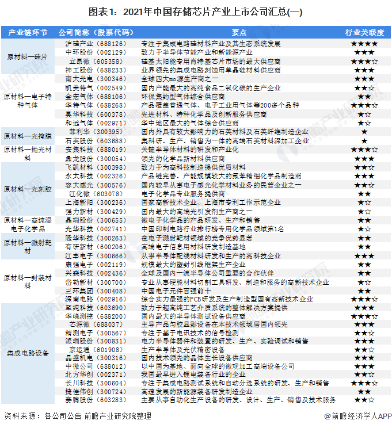Click 江化微（603078） company cell
Screen dimensions: 392x428
[x=96, y=194]
